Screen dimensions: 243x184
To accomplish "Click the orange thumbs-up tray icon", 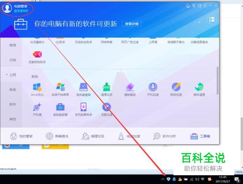I will click(x=180, y=179).
